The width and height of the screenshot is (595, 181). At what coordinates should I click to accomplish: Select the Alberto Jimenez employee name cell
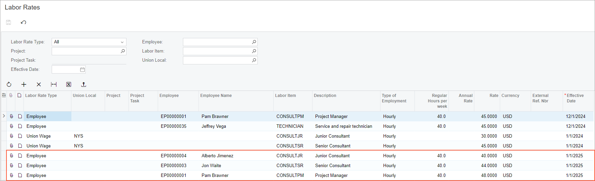click(217, 156)
